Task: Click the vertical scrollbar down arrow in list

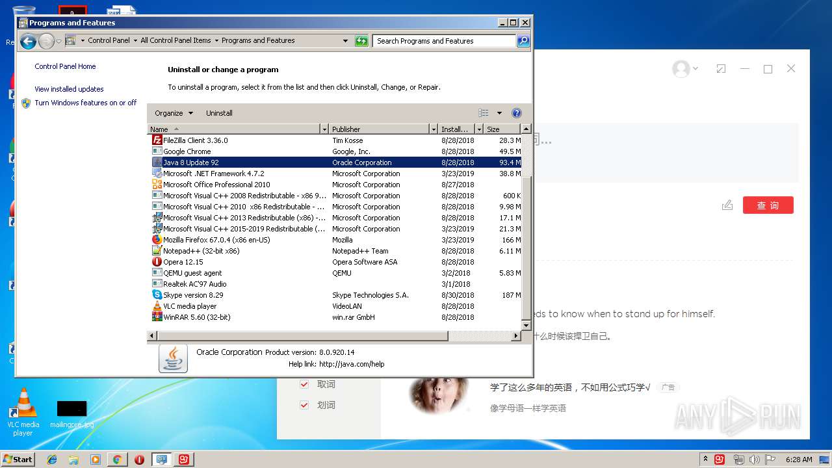Action: (526, 326)
